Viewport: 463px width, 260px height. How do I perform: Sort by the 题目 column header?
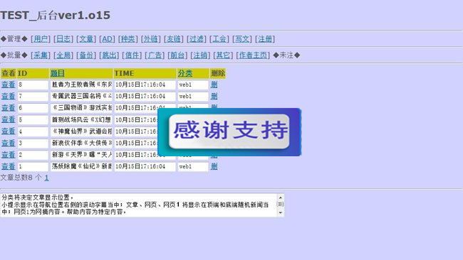[x=57, y=73]
